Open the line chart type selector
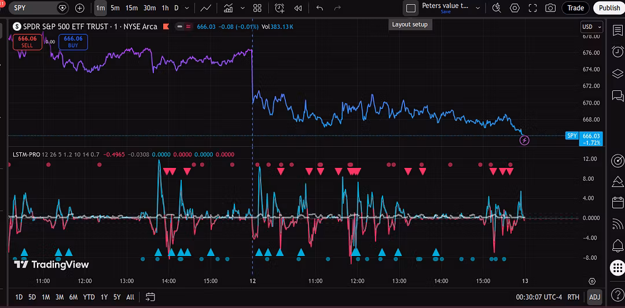This screenshot has width=625, height=308. click(206, 8)
